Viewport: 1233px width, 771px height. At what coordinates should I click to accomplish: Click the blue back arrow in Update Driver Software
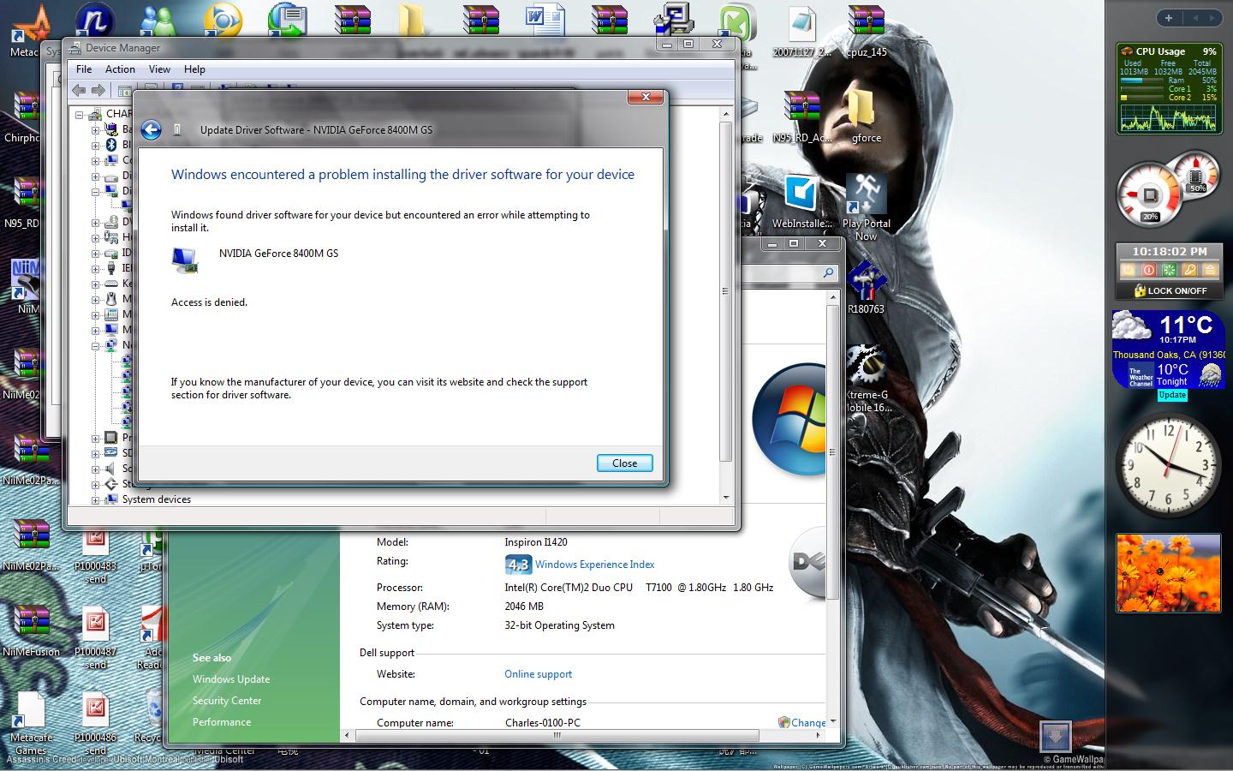click(151, 129)
